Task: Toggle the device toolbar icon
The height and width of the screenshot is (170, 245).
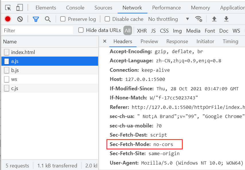Action: click(19, 7)
